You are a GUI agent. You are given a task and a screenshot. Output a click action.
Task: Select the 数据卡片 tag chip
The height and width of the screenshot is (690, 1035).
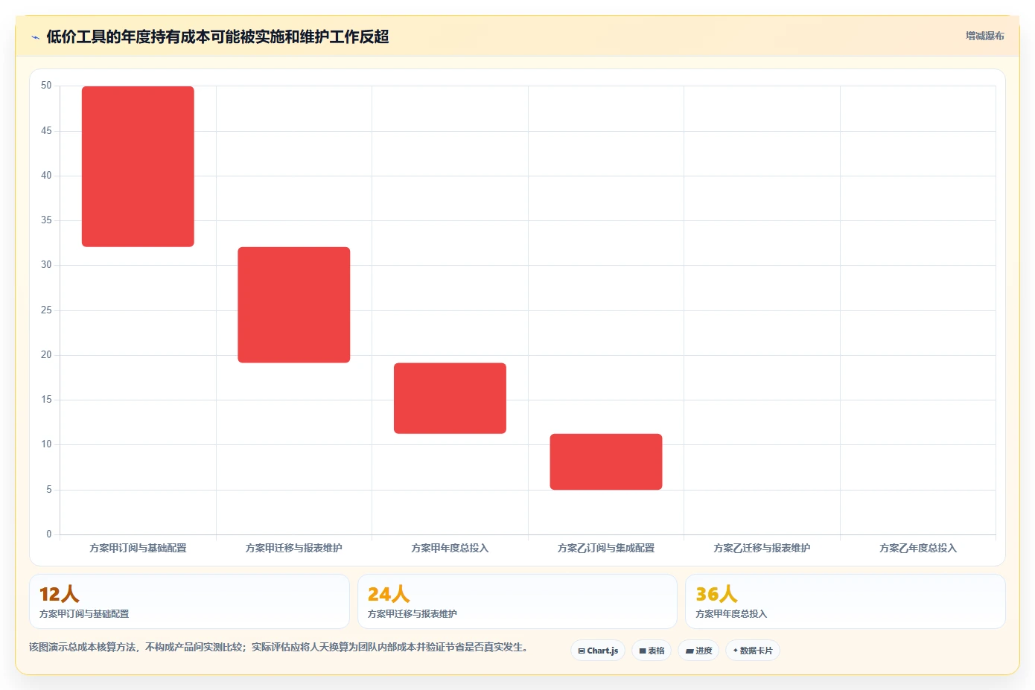753,651
